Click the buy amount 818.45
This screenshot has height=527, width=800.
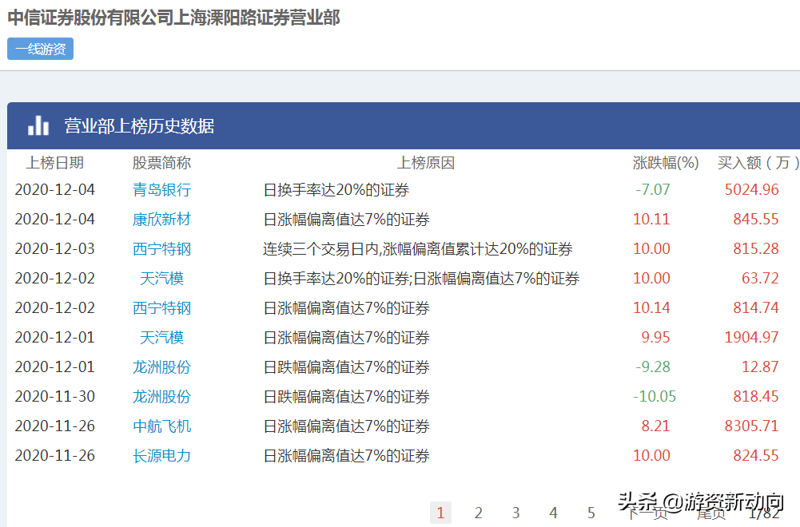756,397
